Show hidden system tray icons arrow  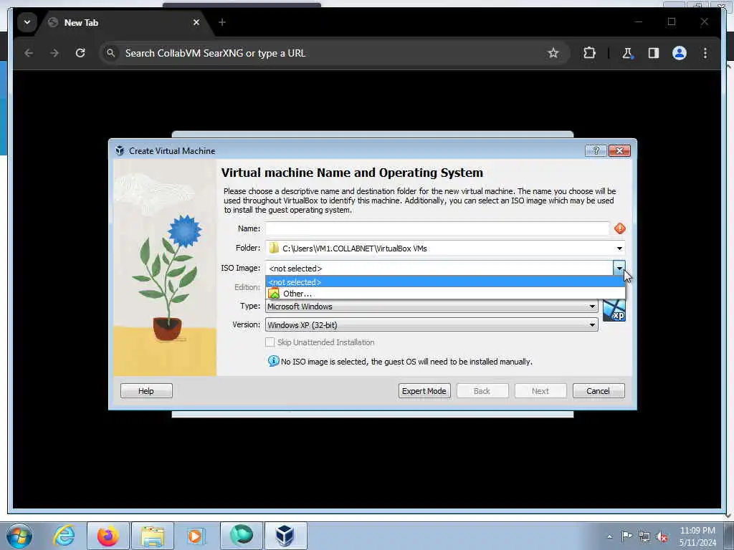[609, 536]
